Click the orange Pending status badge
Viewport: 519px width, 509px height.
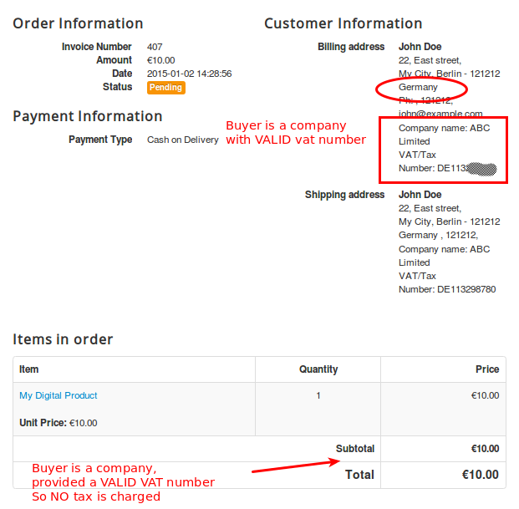click(165, 87)
